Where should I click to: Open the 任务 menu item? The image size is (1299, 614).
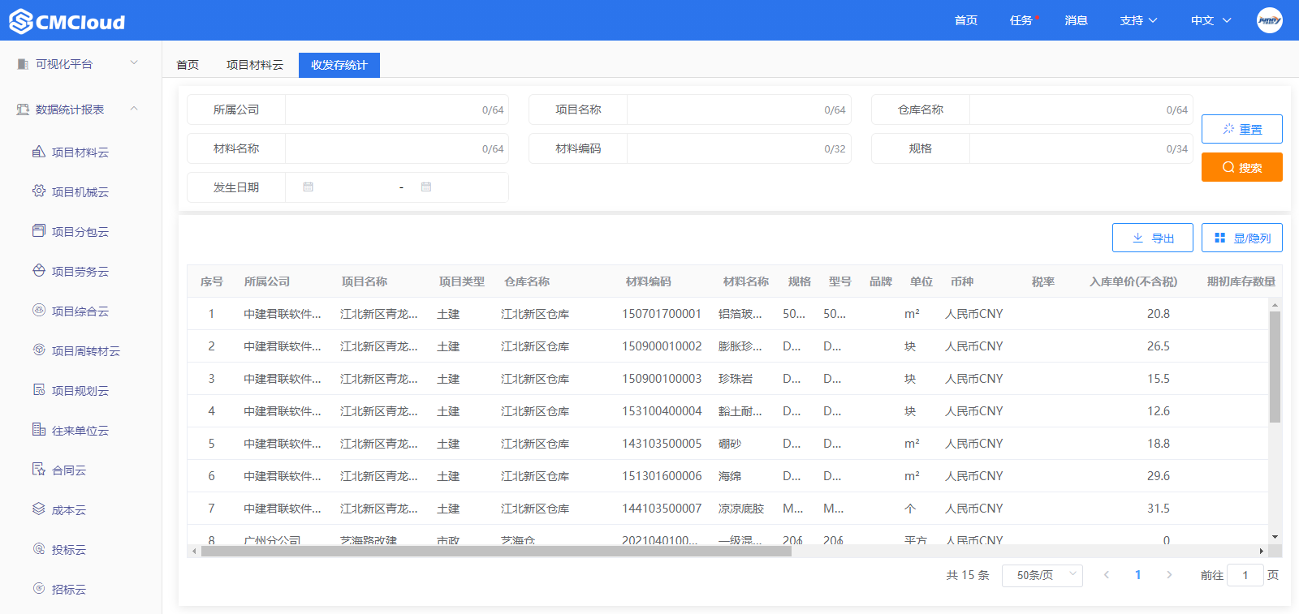(1021, 20)
